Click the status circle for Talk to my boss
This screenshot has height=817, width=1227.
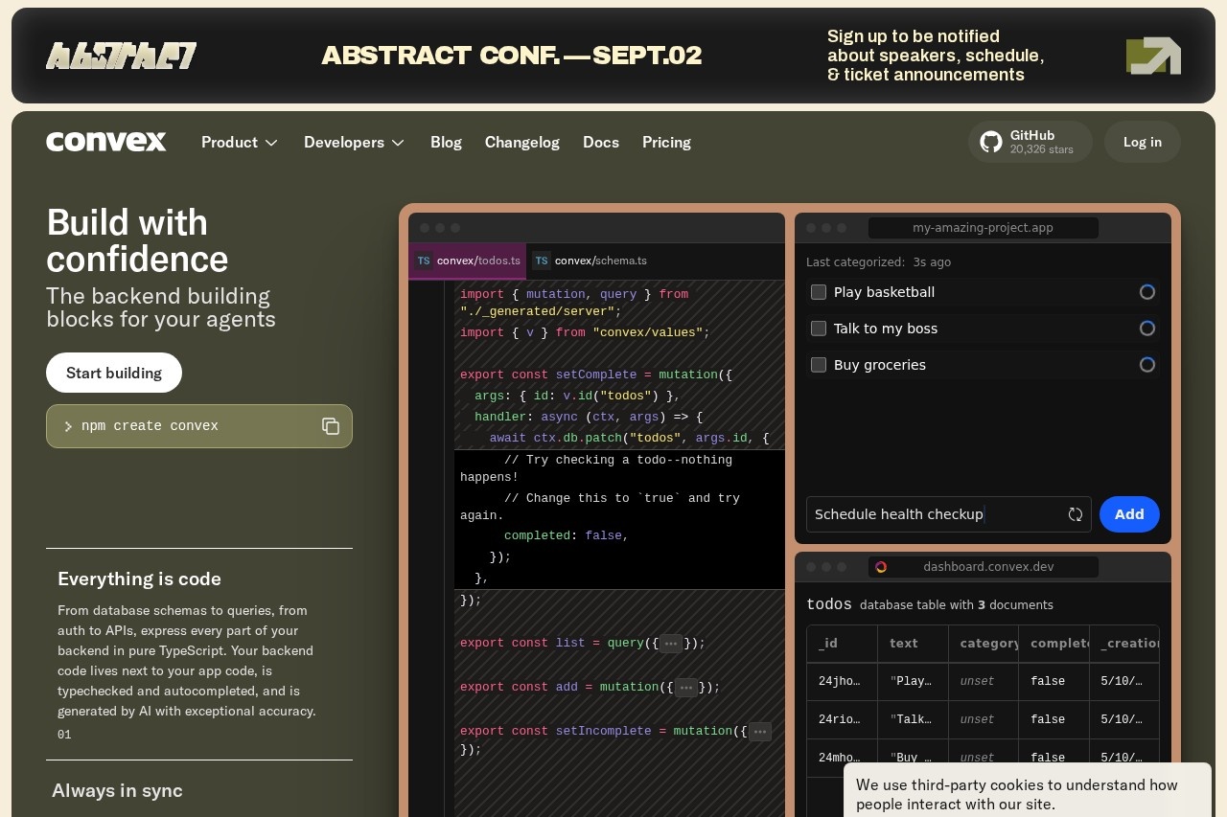(x=1146, y=329)
